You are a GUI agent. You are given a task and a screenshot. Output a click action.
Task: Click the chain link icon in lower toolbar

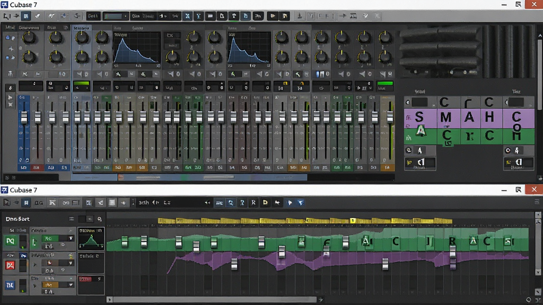65,203
